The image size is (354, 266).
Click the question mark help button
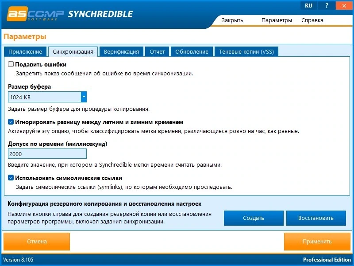[327, 6]
